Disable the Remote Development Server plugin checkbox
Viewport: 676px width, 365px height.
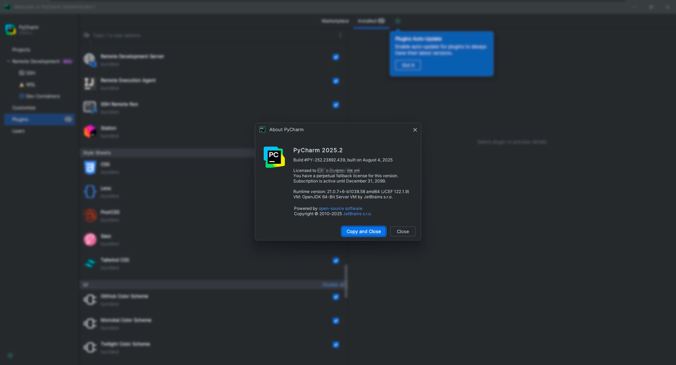336,57
